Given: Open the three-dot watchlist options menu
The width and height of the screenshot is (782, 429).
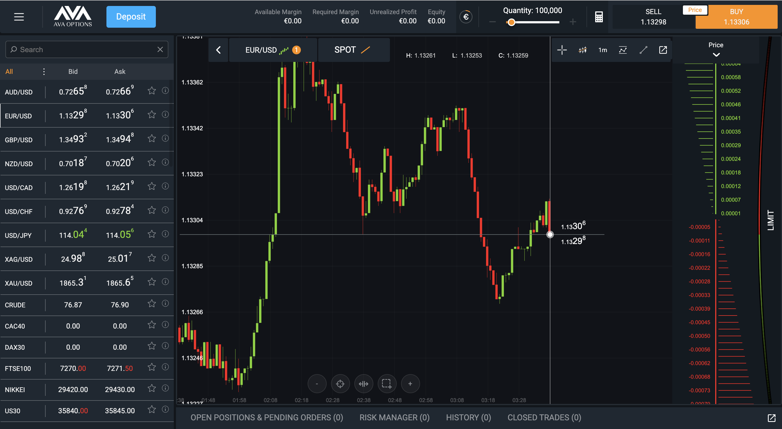Looking at the screenshot, I should point(44,71).
